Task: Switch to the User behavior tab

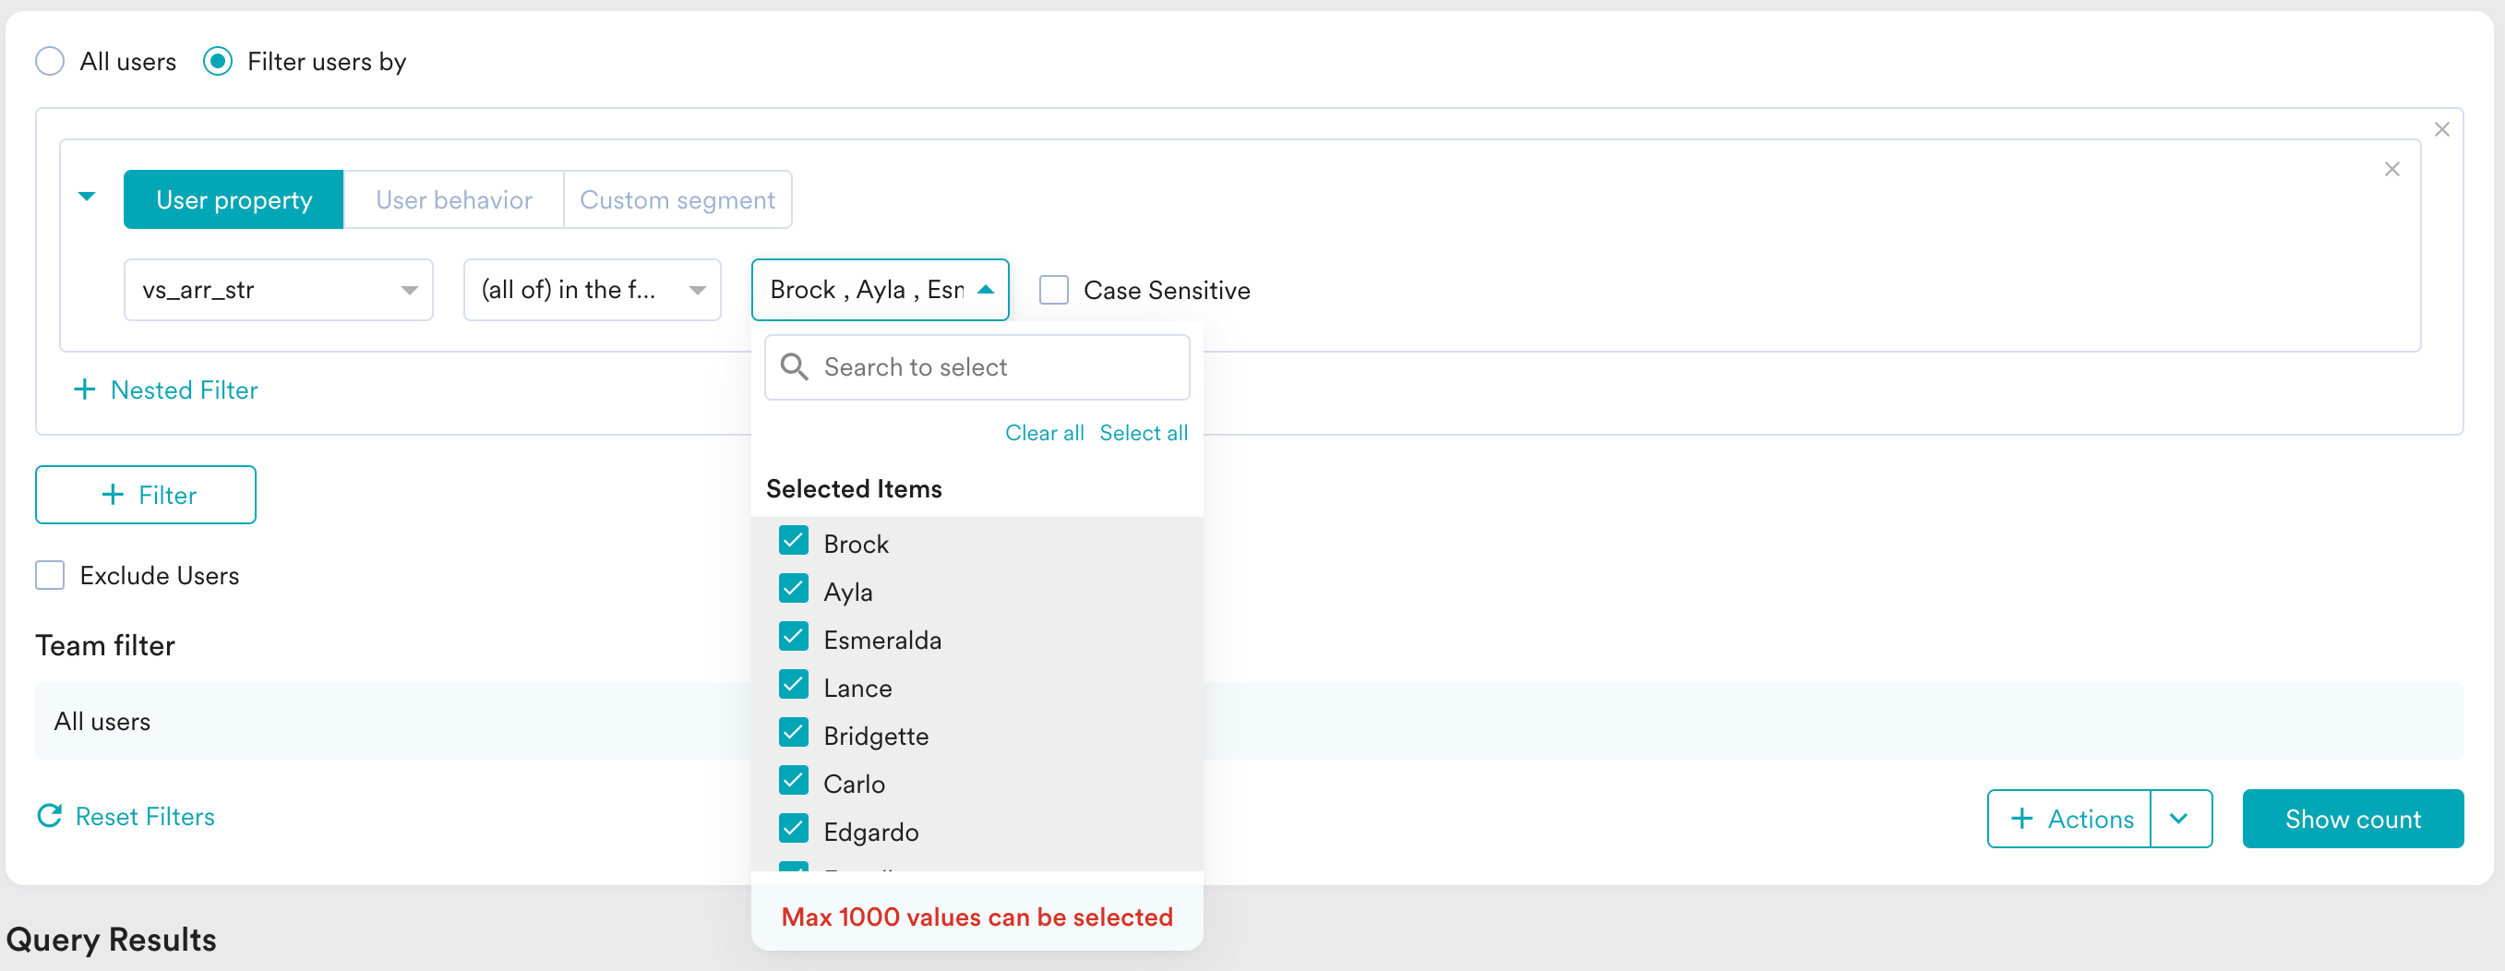Action: [454, 199]
